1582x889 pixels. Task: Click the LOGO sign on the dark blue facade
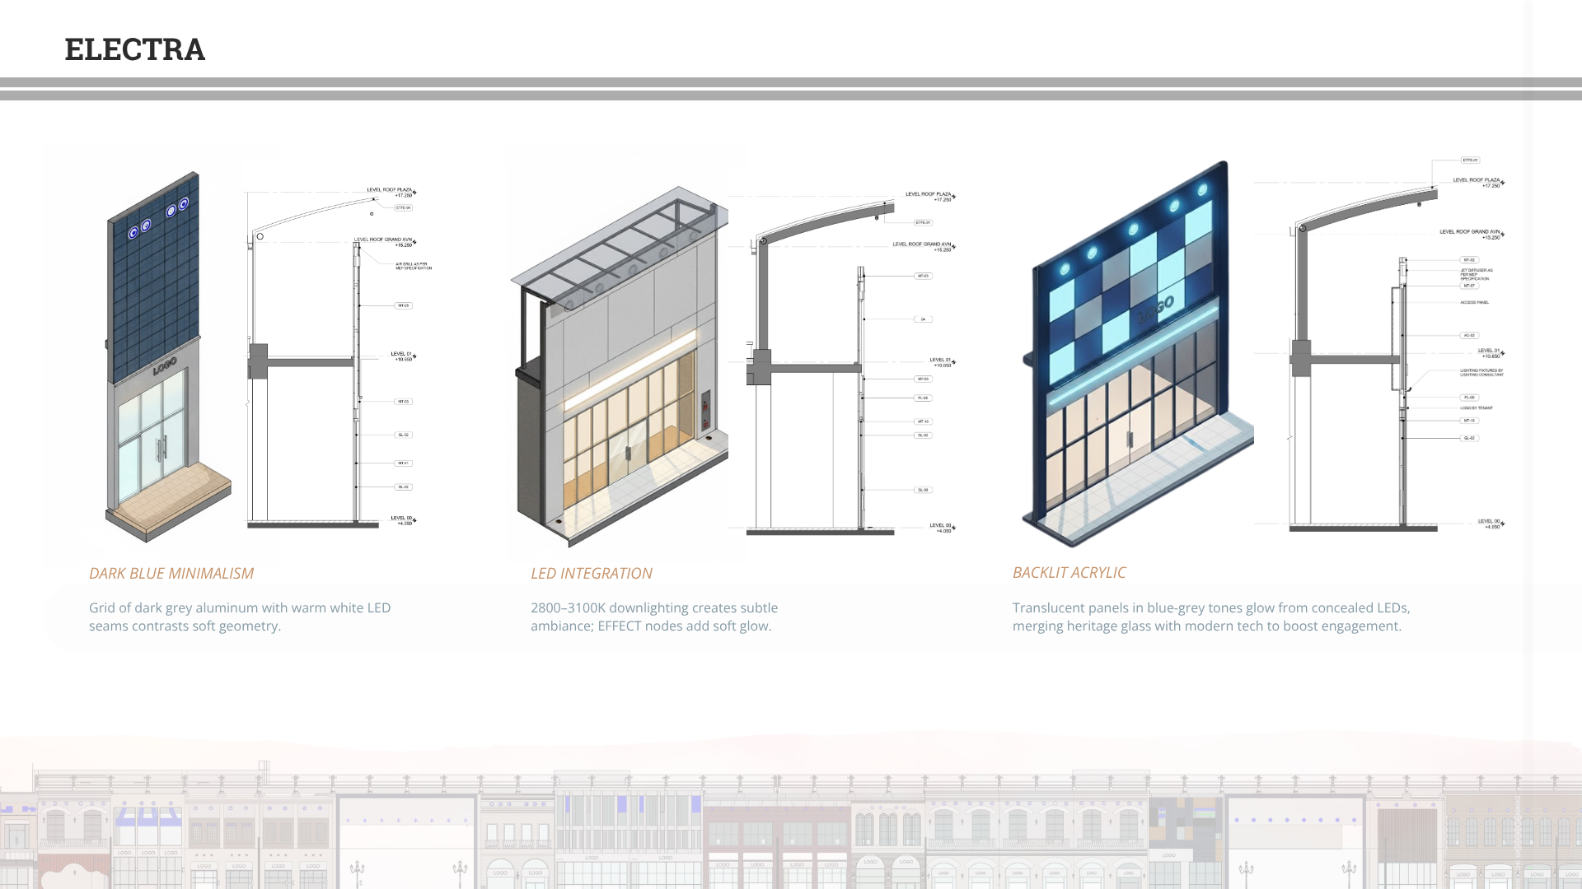tap(164, 366)
